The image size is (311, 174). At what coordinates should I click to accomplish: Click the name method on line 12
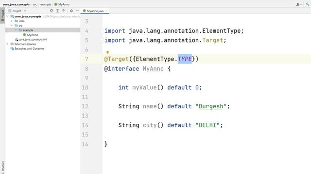point(150,106)
